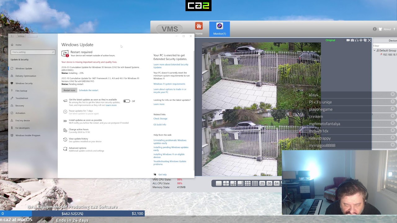Select sixteen-view grid layout icon
This screenshot has width=397, height=223.
tap(255, 183)
